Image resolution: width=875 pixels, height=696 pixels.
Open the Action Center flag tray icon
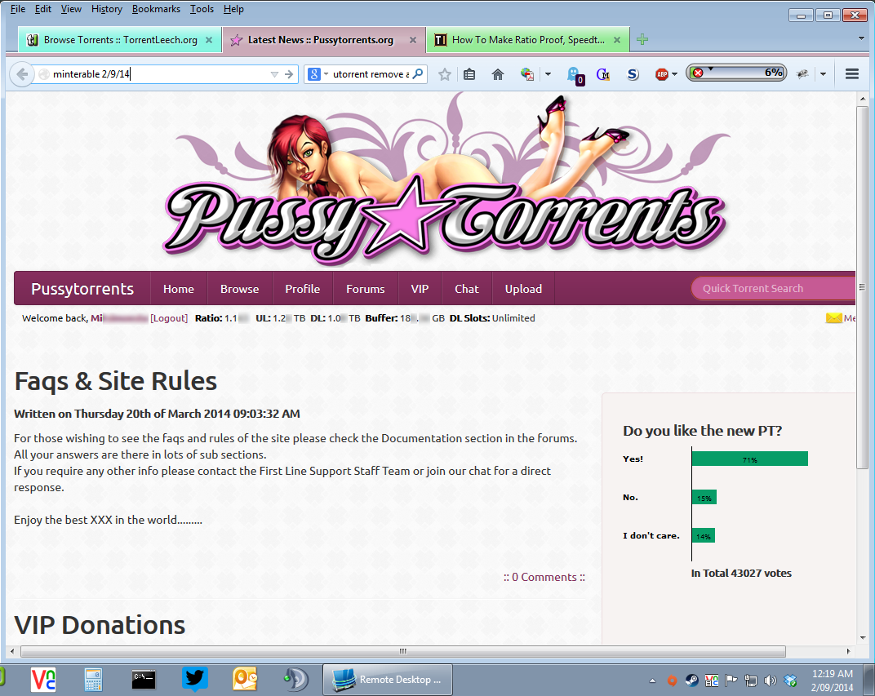pyautogui.click(x=731, y=680)
